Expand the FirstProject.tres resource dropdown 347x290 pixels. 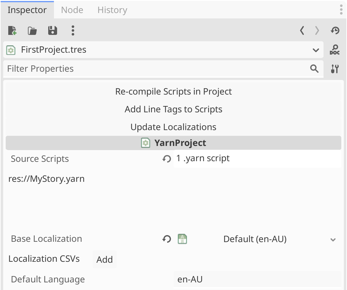coord(316,50)
